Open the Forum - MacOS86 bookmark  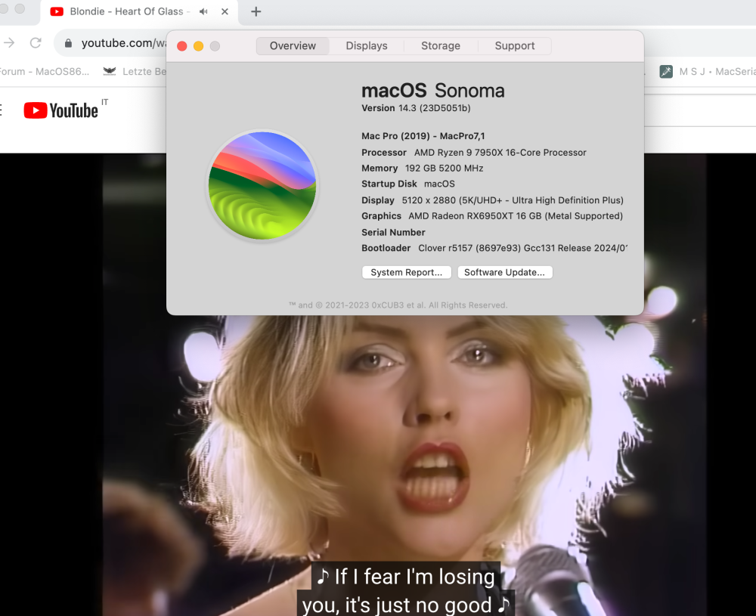[44, 71]
